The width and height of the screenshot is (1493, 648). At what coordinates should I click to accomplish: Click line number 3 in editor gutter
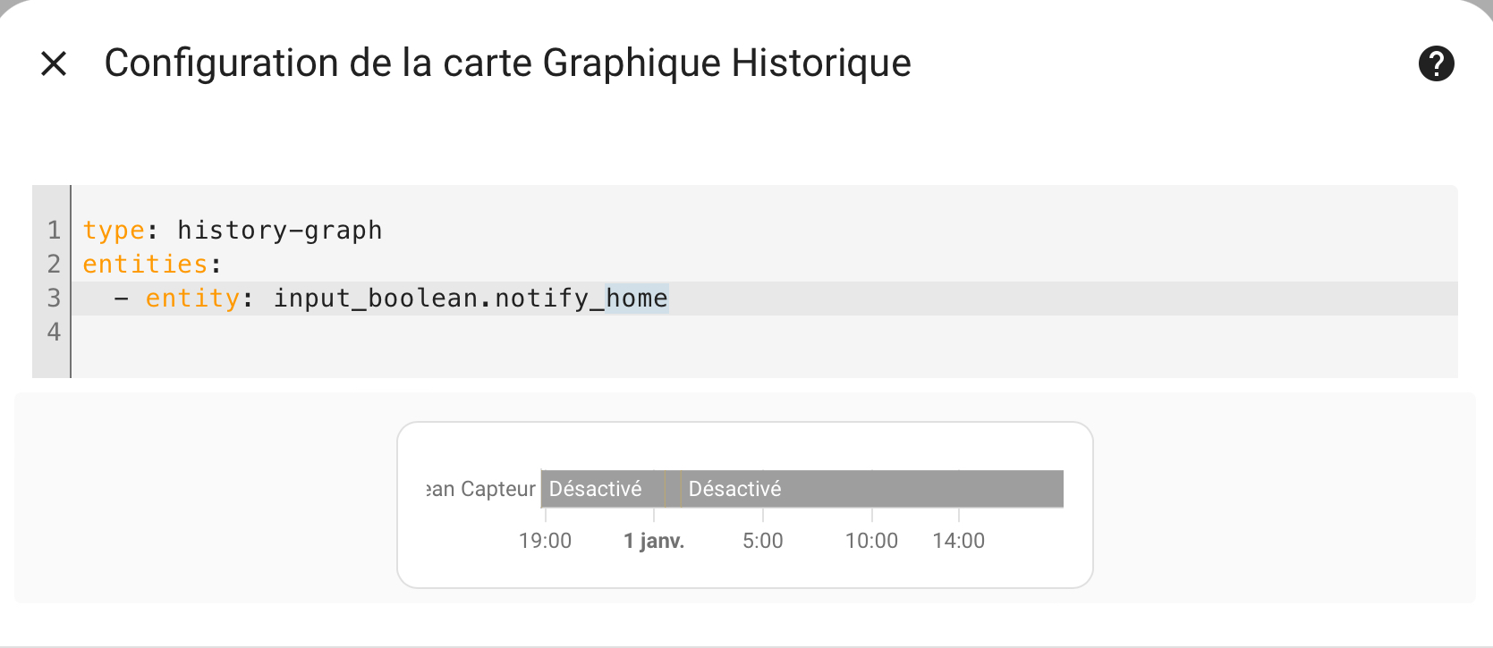tap(54, 299)
